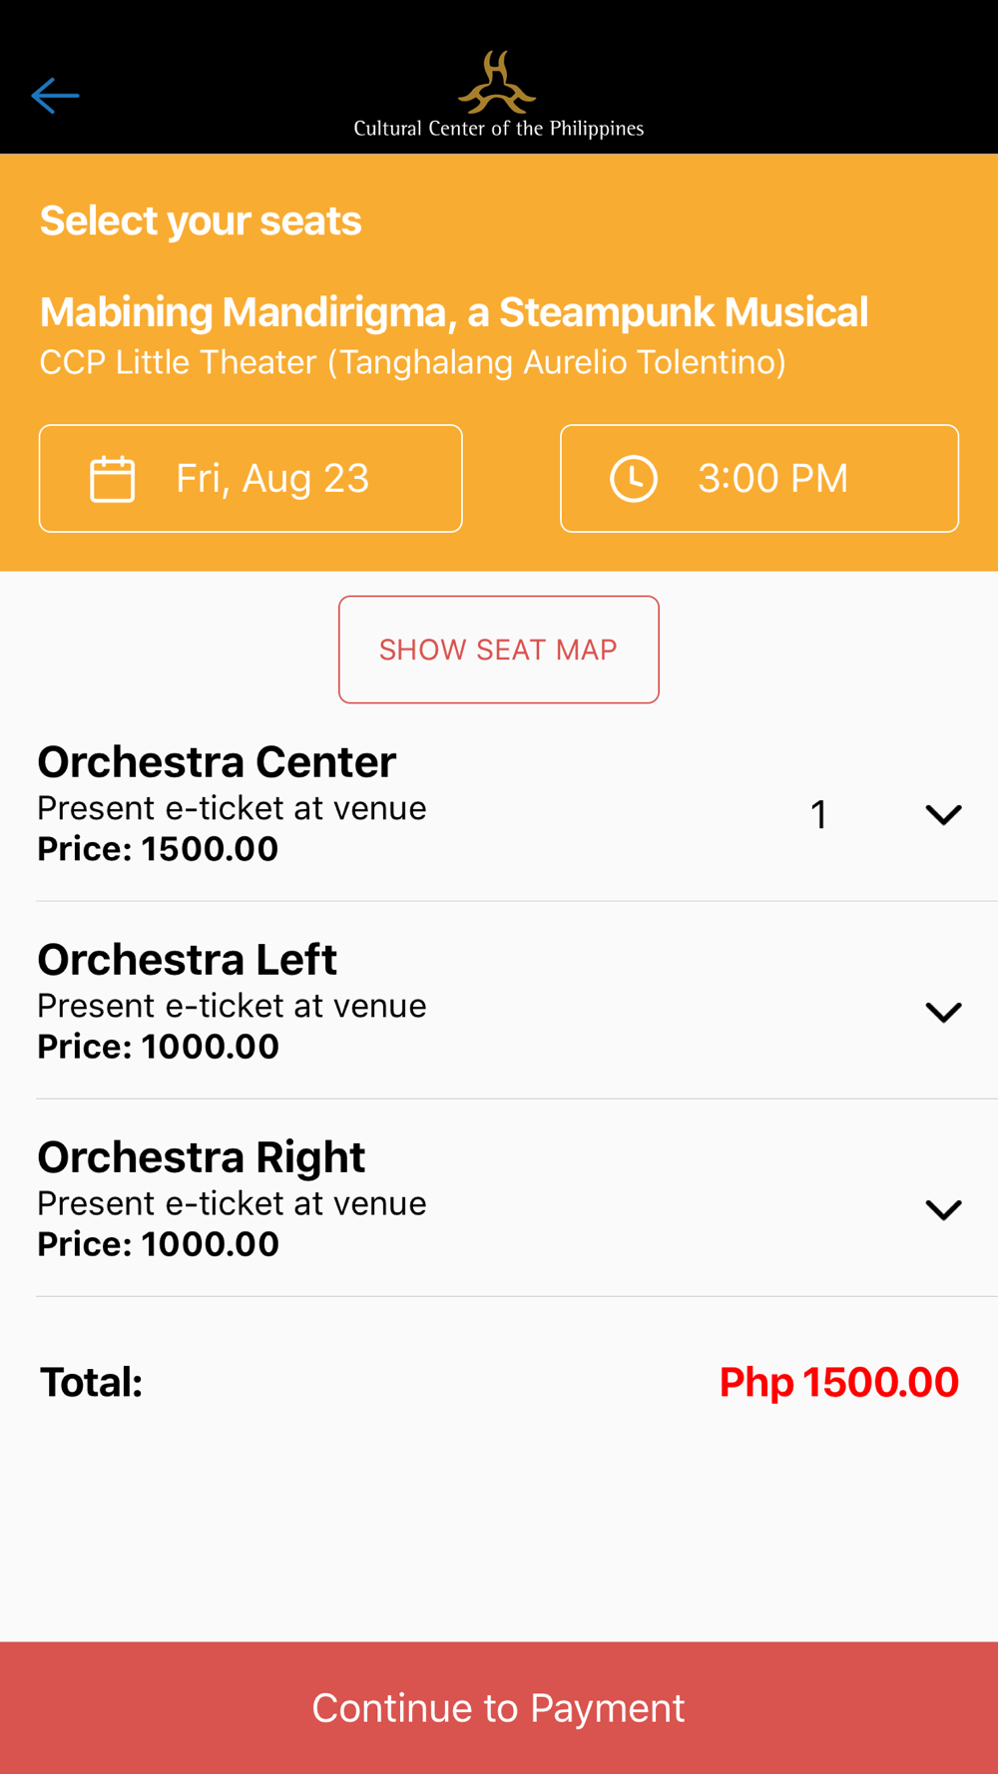The height and width of the screenshot is (1774, 998).
Task: Tap the blue back arrow
Action: coord(55,96)
